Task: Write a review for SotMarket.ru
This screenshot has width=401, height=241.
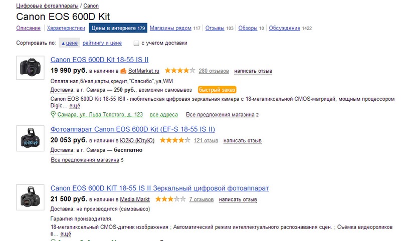Action: point(253,71)
